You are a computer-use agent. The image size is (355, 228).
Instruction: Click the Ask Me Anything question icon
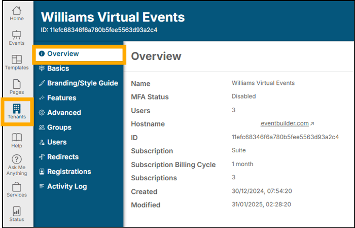click(17, 159)
